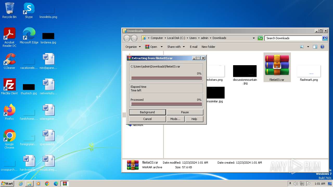Open the Recycle Bin desktop icon
Screen dimensions: 333x187
(9, 10)
